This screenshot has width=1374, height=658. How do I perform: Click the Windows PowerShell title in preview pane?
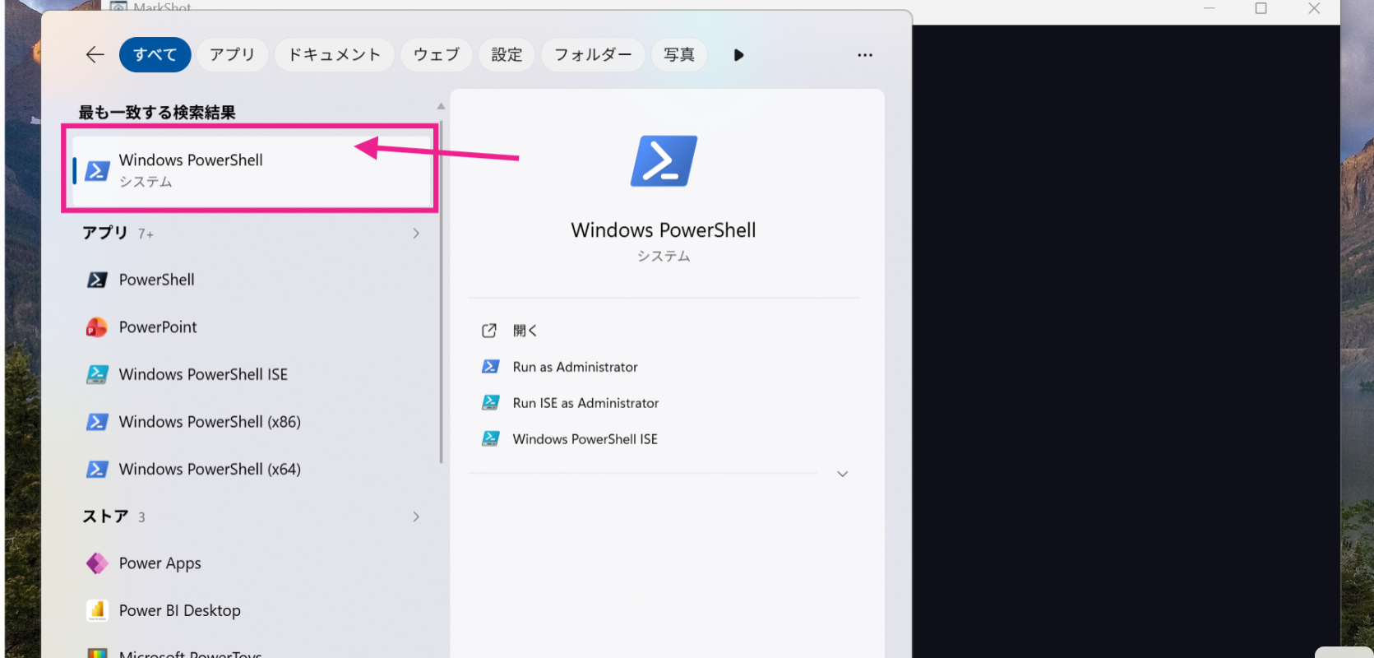[x=664, y=230]
